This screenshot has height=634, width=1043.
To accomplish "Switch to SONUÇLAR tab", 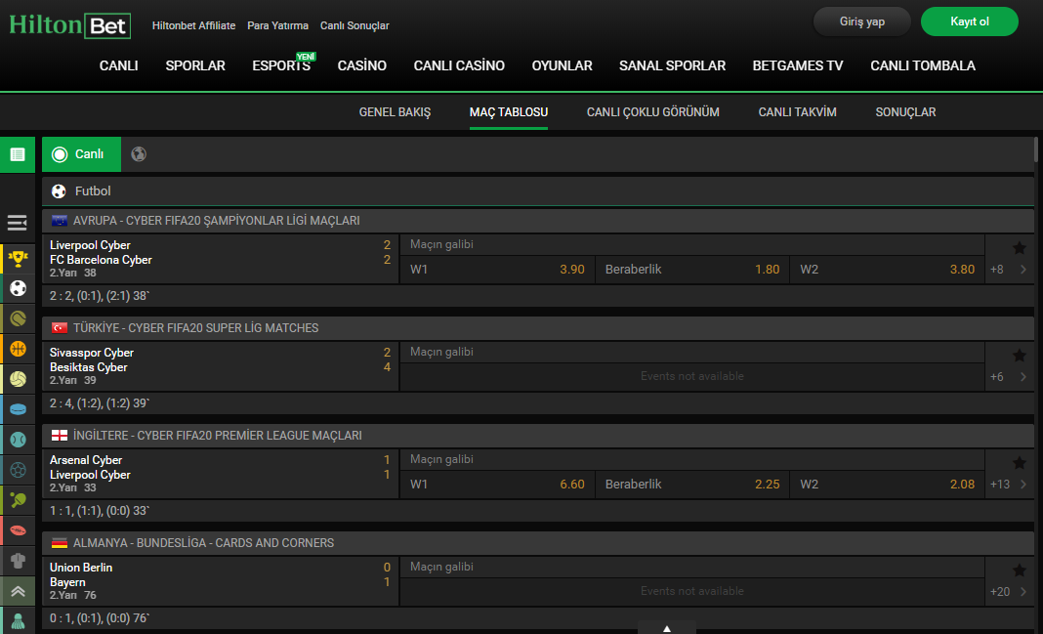I will pyautogui.click(x=905, y=112).
